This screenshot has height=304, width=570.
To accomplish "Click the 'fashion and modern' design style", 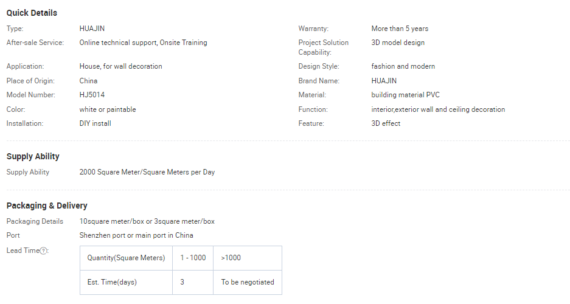I will point(403,66).
